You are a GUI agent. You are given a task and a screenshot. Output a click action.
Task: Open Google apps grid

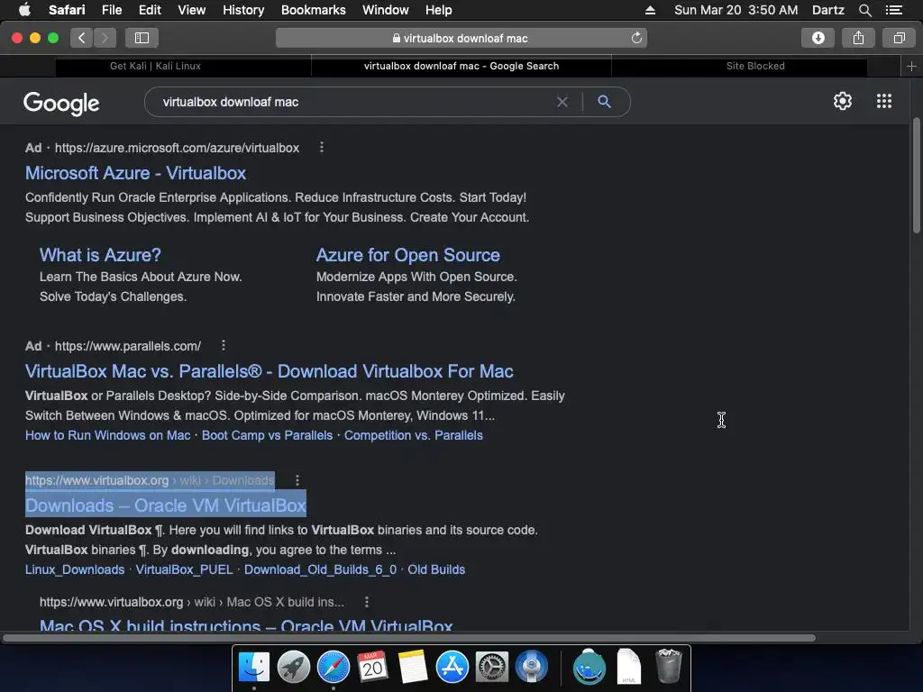point(883,101)
